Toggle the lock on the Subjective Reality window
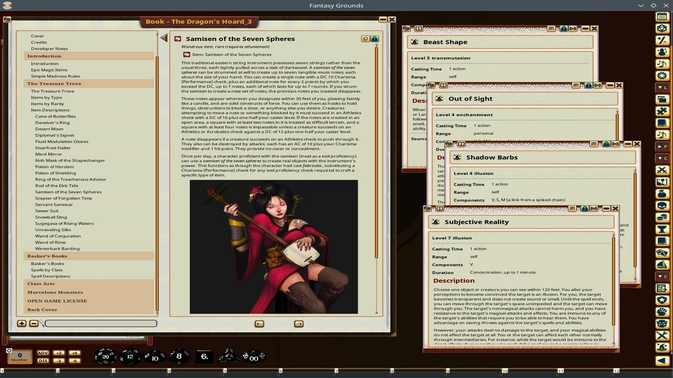 [585, 208]
